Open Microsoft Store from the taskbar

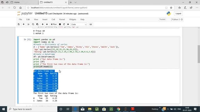click(x=104, y=109)
